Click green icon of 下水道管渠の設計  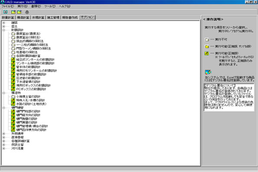[x=13, y=82]
